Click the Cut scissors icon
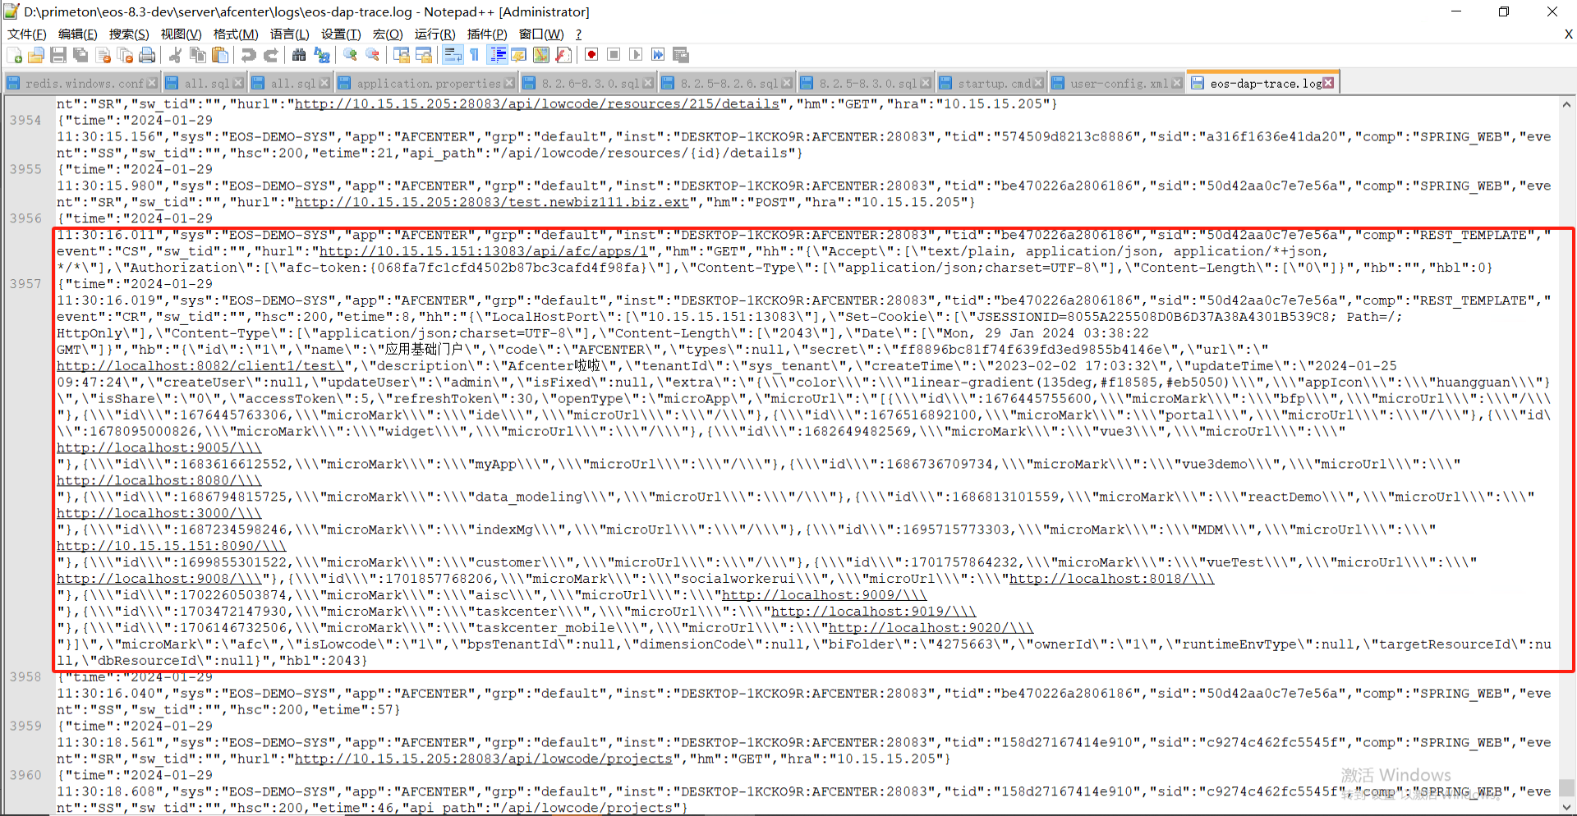 [175, 55]
